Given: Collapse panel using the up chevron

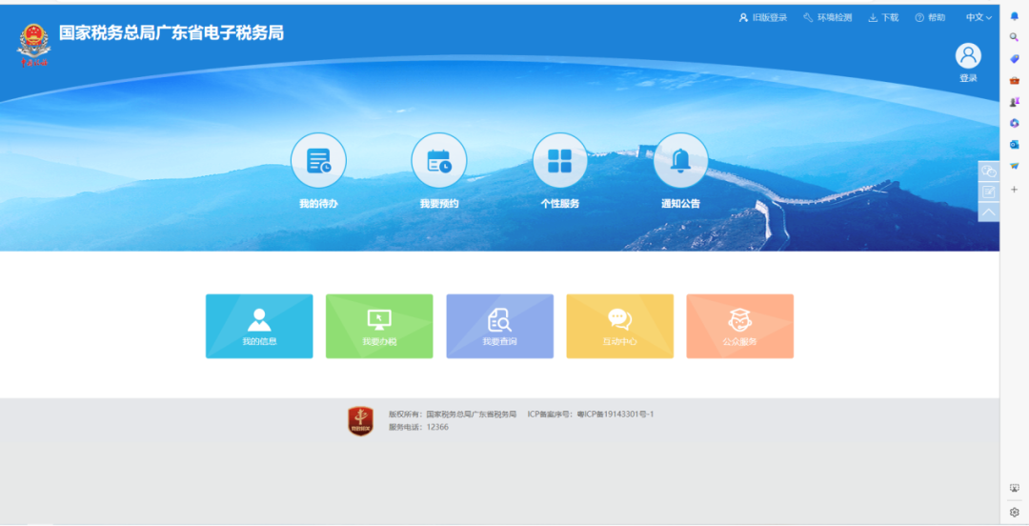Looking at the screenshot, I should pos(989,212).
